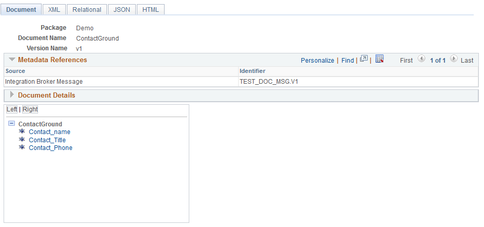Viewport: 484px width, 227px height.
Task: Click the Find link in grid header
Action: coord(348,60)
